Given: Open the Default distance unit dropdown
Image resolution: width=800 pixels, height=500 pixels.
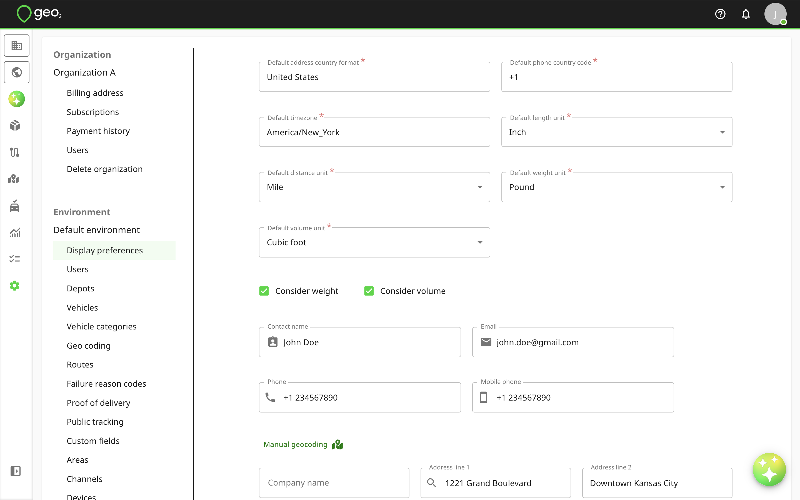Looking at the screenshot, I should click(374, 187).
